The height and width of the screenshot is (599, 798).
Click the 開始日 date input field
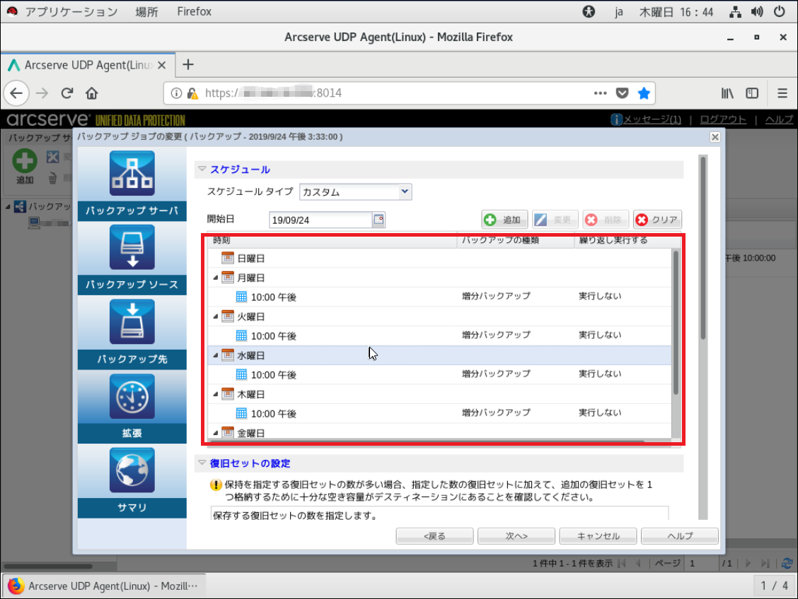point(320,220)
